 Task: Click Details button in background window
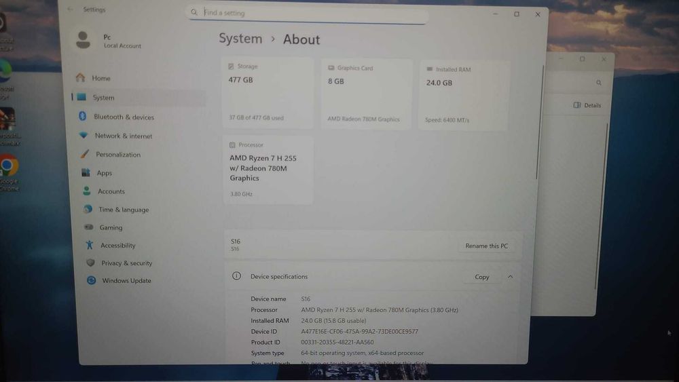[x=587, y=105]
